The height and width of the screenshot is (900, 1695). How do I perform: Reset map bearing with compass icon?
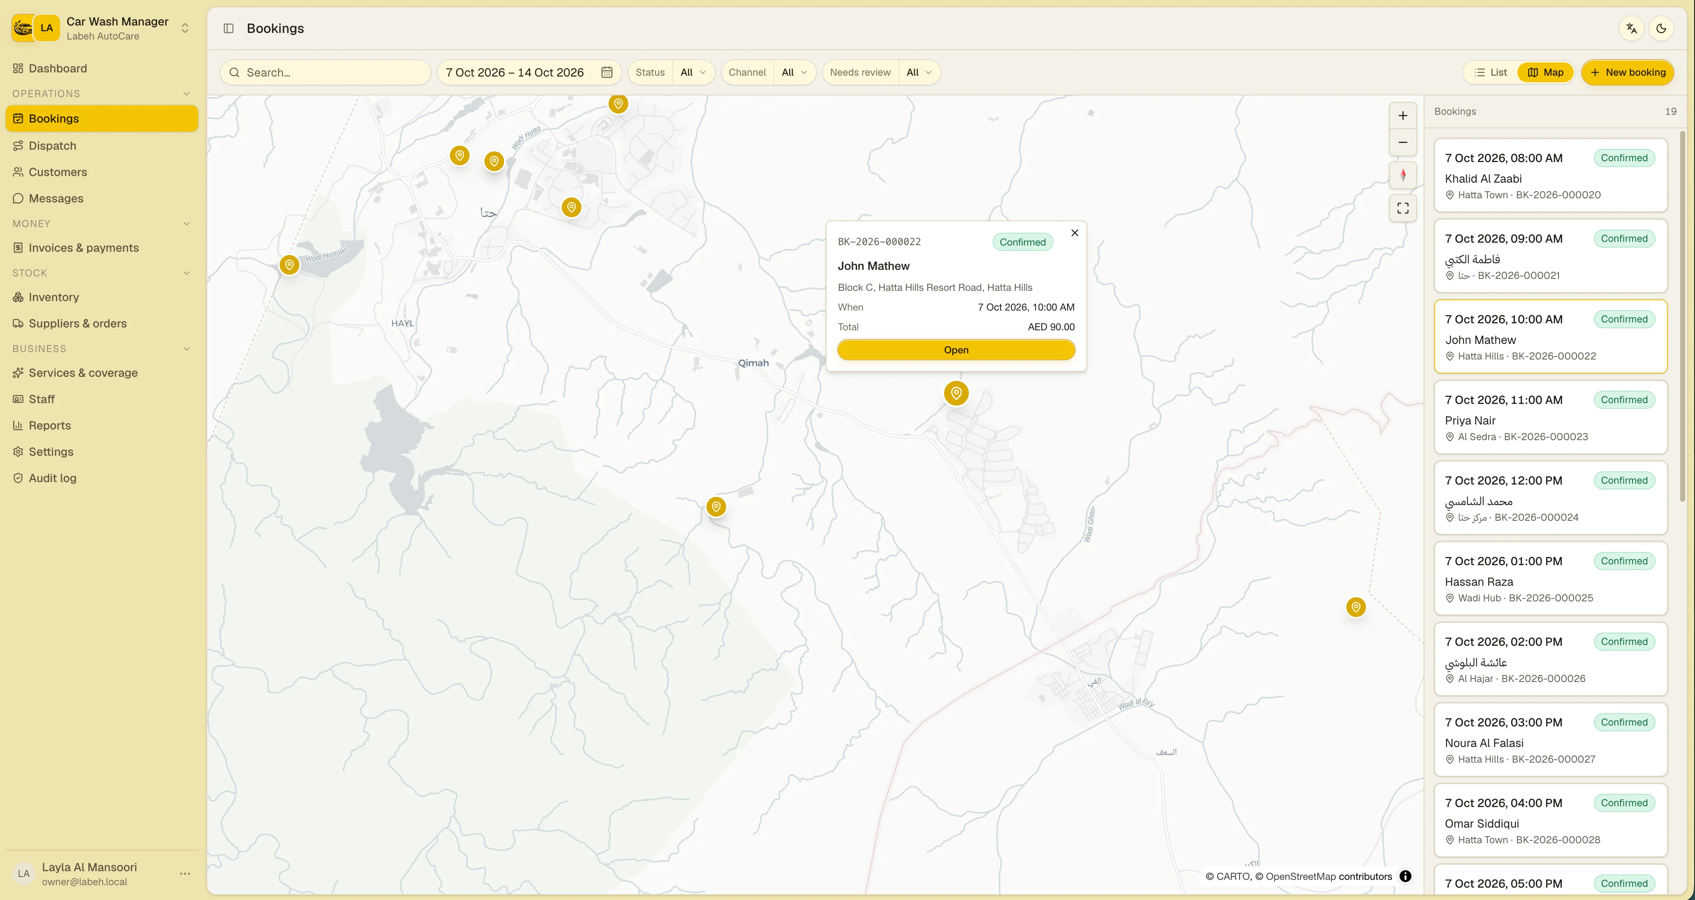point(1403,174)
